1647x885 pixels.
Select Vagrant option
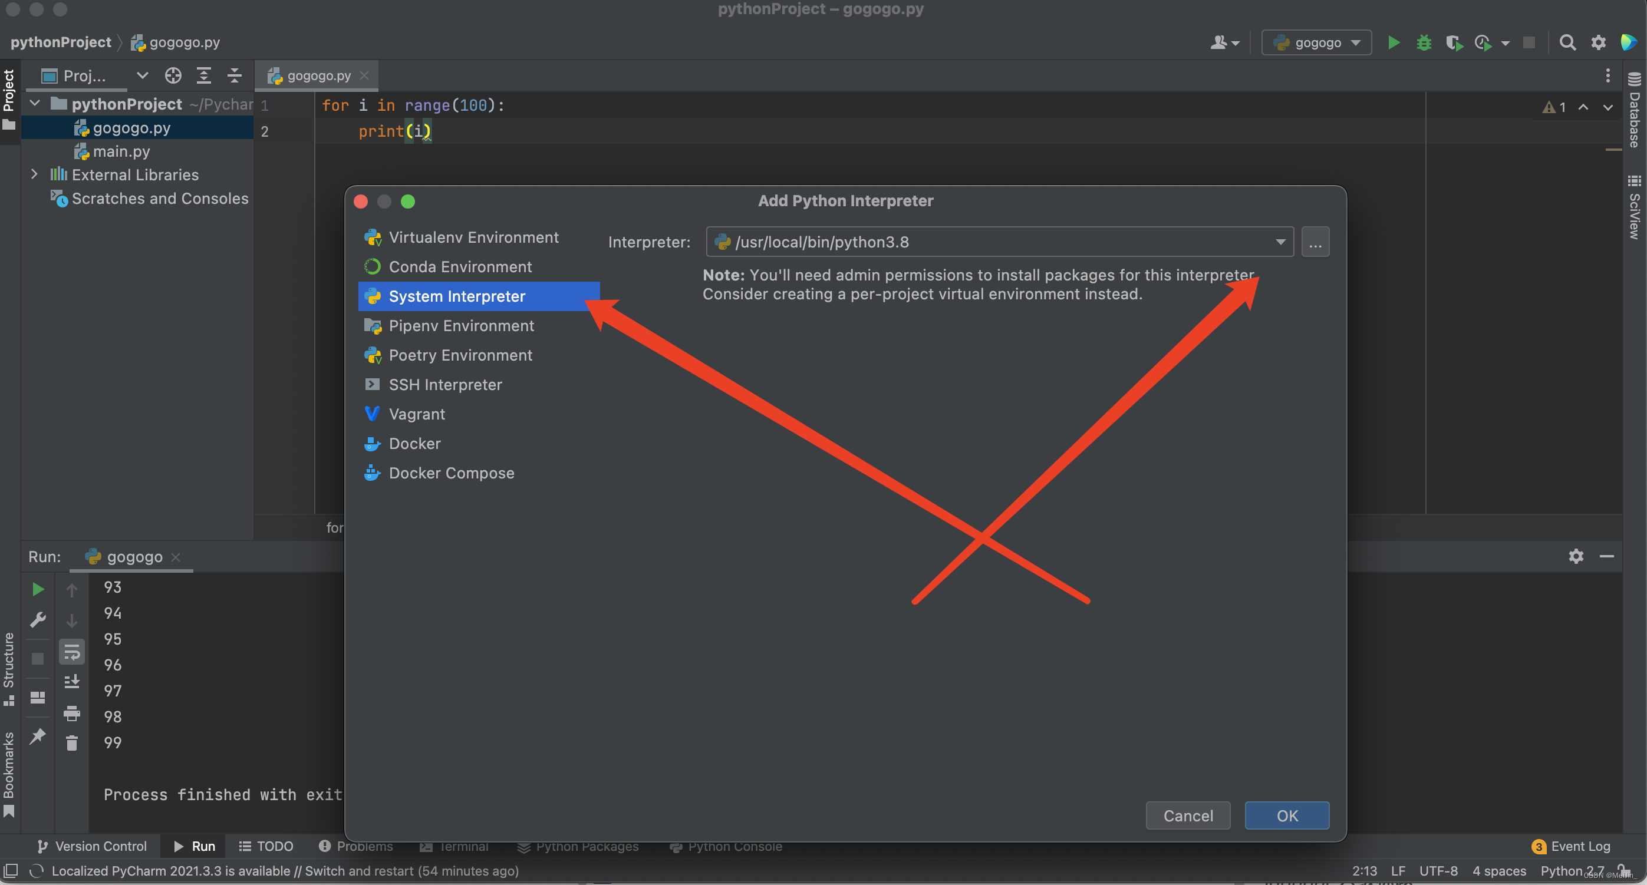pos(479,414)
